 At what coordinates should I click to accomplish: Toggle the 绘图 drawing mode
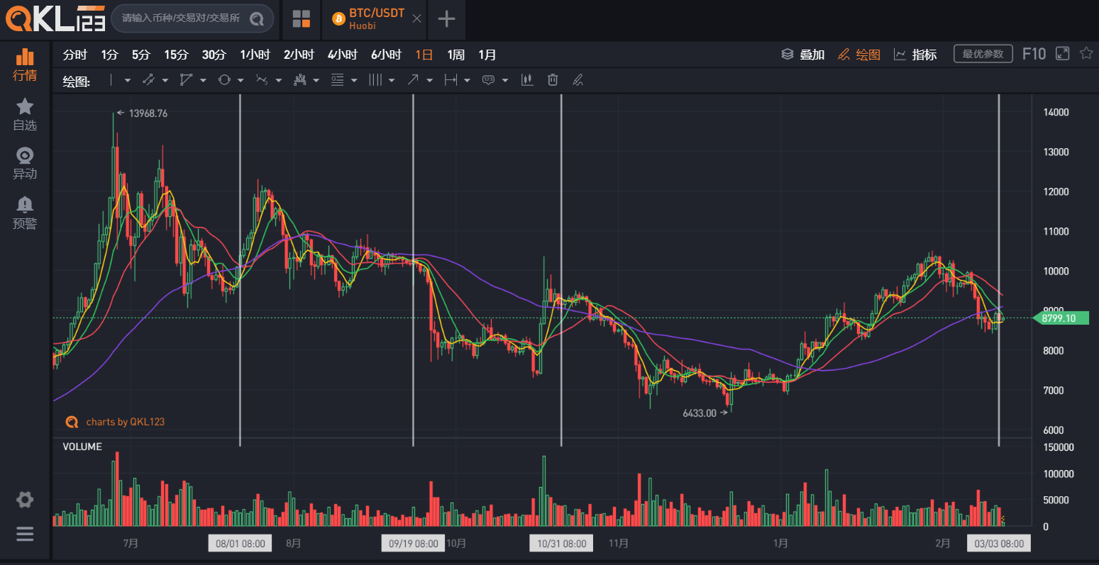[858, 54]
